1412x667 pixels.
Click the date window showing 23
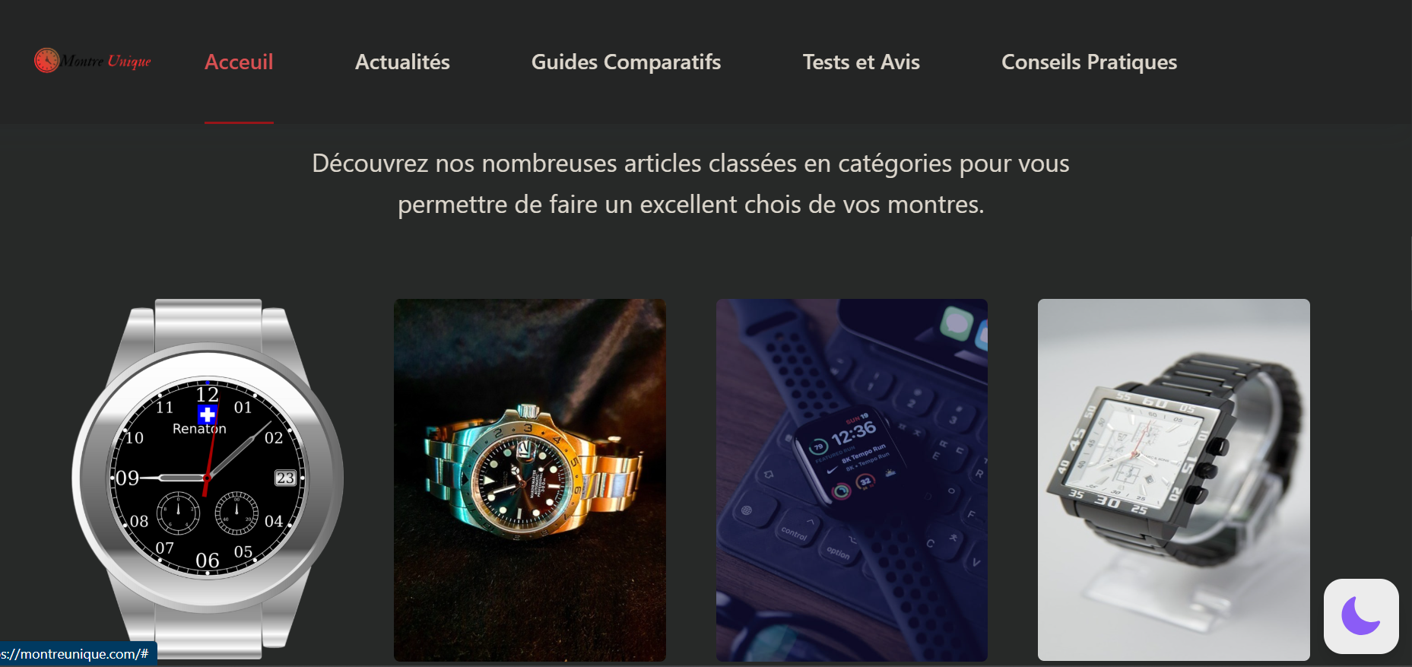click(x=285, y=478)
